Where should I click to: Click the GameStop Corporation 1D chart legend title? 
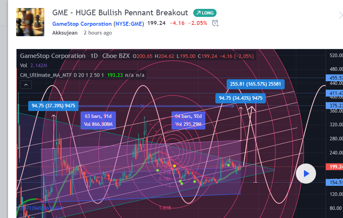[x=75, y=56]
